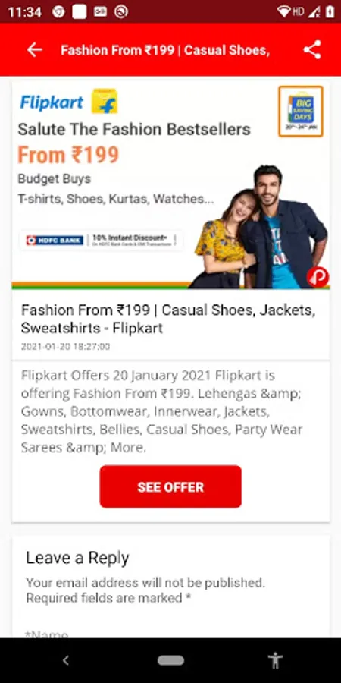
Task: Tap the Flipkart shopping bag logo
Action: pyautogui.click(x=105, y=102)
